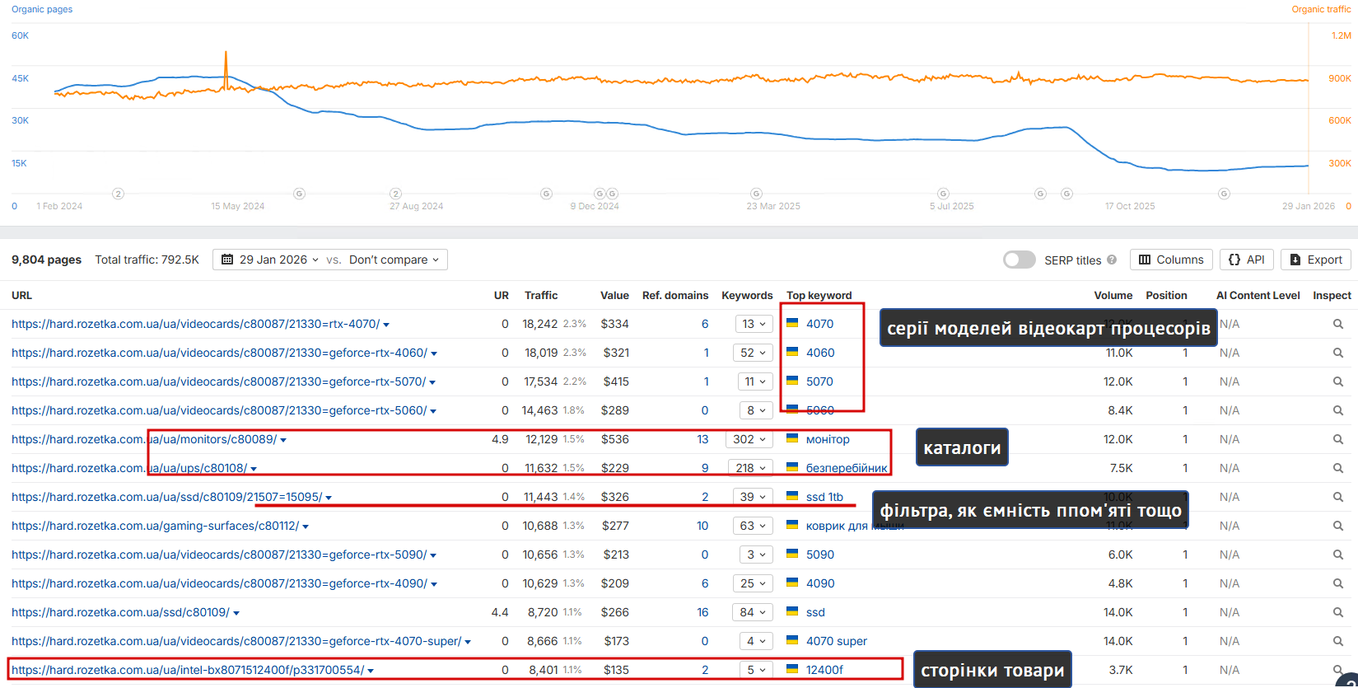Click the chart marker '2' near 27 Aug 2024
Image resolution: width=1358 pixels, height=688 pixels.
click(395, 194)
